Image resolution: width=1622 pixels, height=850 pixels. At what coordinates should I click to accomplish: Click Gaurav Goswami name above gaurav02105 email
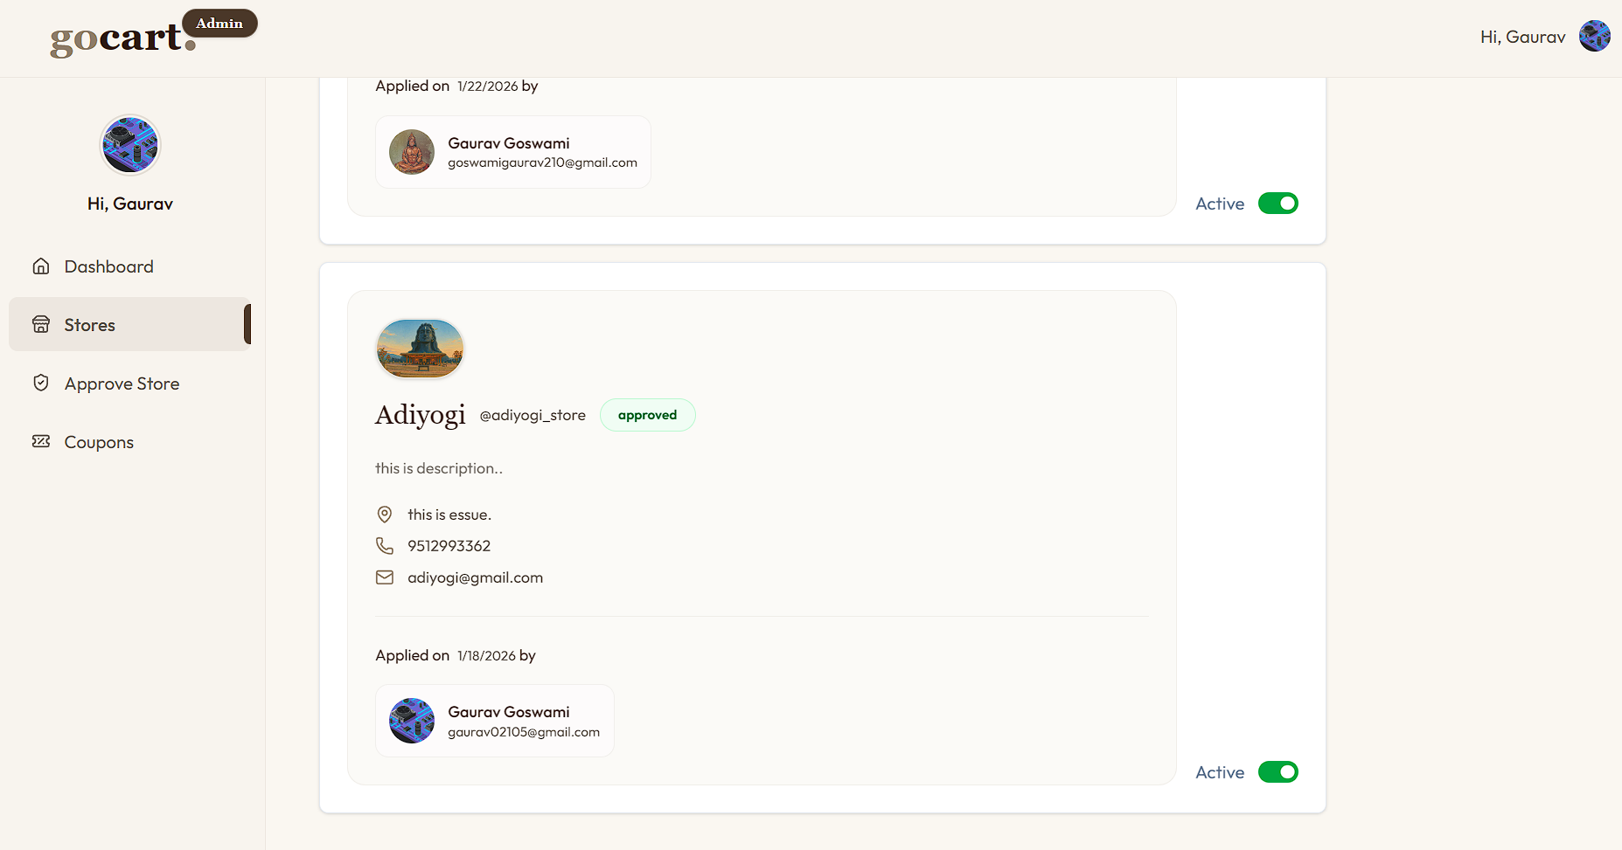[x=508, y=712]
